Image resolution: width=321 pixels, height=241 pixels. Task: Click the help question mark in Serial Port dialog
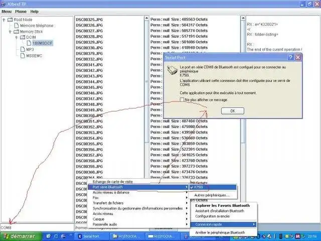291,57
